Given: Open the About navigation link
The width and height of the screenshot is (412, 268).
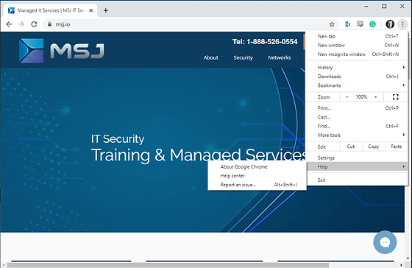Looking at the screenshot, I should point(210,57).
